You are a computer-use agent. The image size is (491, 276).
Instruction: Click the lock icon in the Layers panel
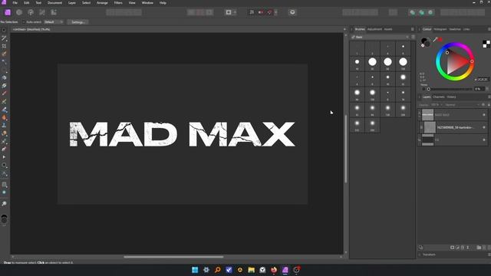click(x=489, y=105)
